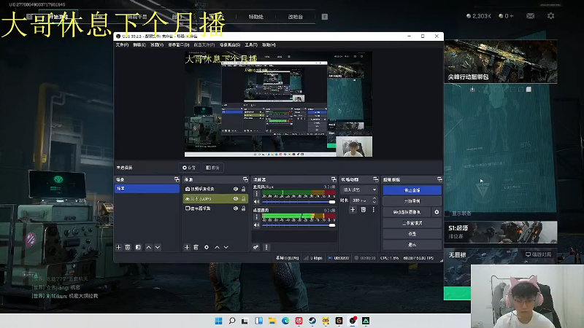Open scene filters icon in the Scenes dock

tap(138, 247)
